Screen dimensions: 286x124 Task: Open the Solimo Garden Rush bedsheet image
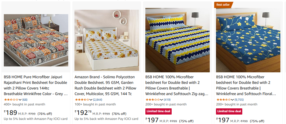(x=107, y=40)
